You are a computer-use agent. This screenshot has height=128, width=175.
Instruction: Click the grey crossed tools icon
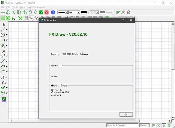point(123,12)
